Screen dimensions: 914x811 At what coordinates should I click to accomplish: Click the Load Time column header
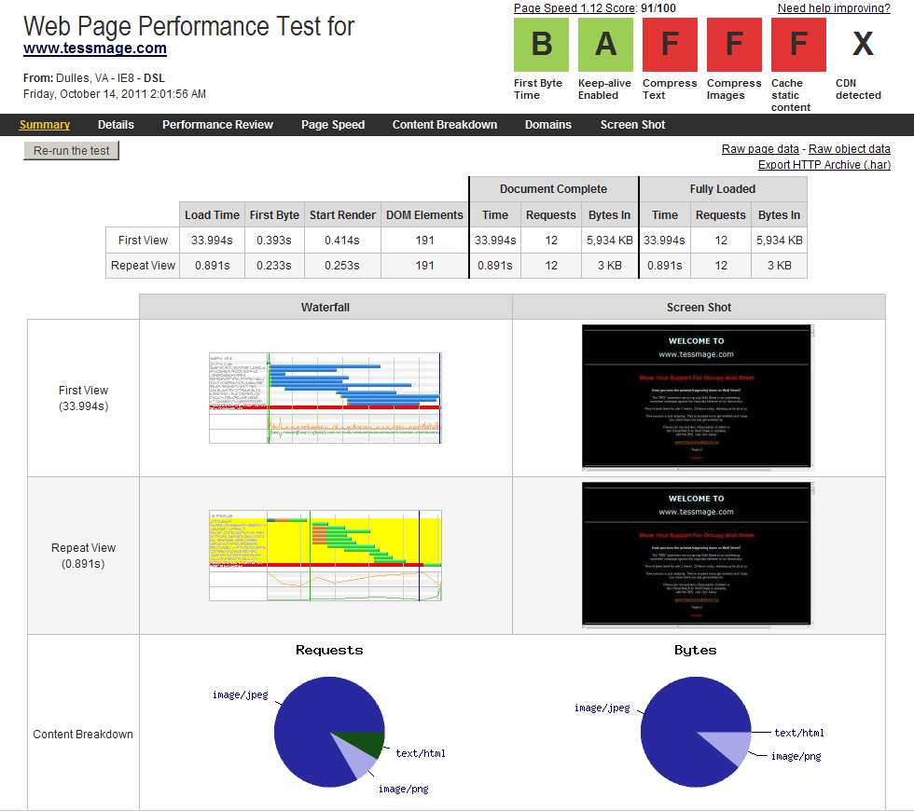(213, 215)
